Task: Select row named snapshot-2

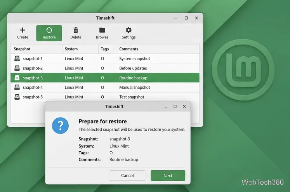Action: click(x=105, y=68)
